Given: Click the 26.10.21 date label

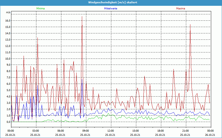Looking at the screenshot, I should coord(210,135).
